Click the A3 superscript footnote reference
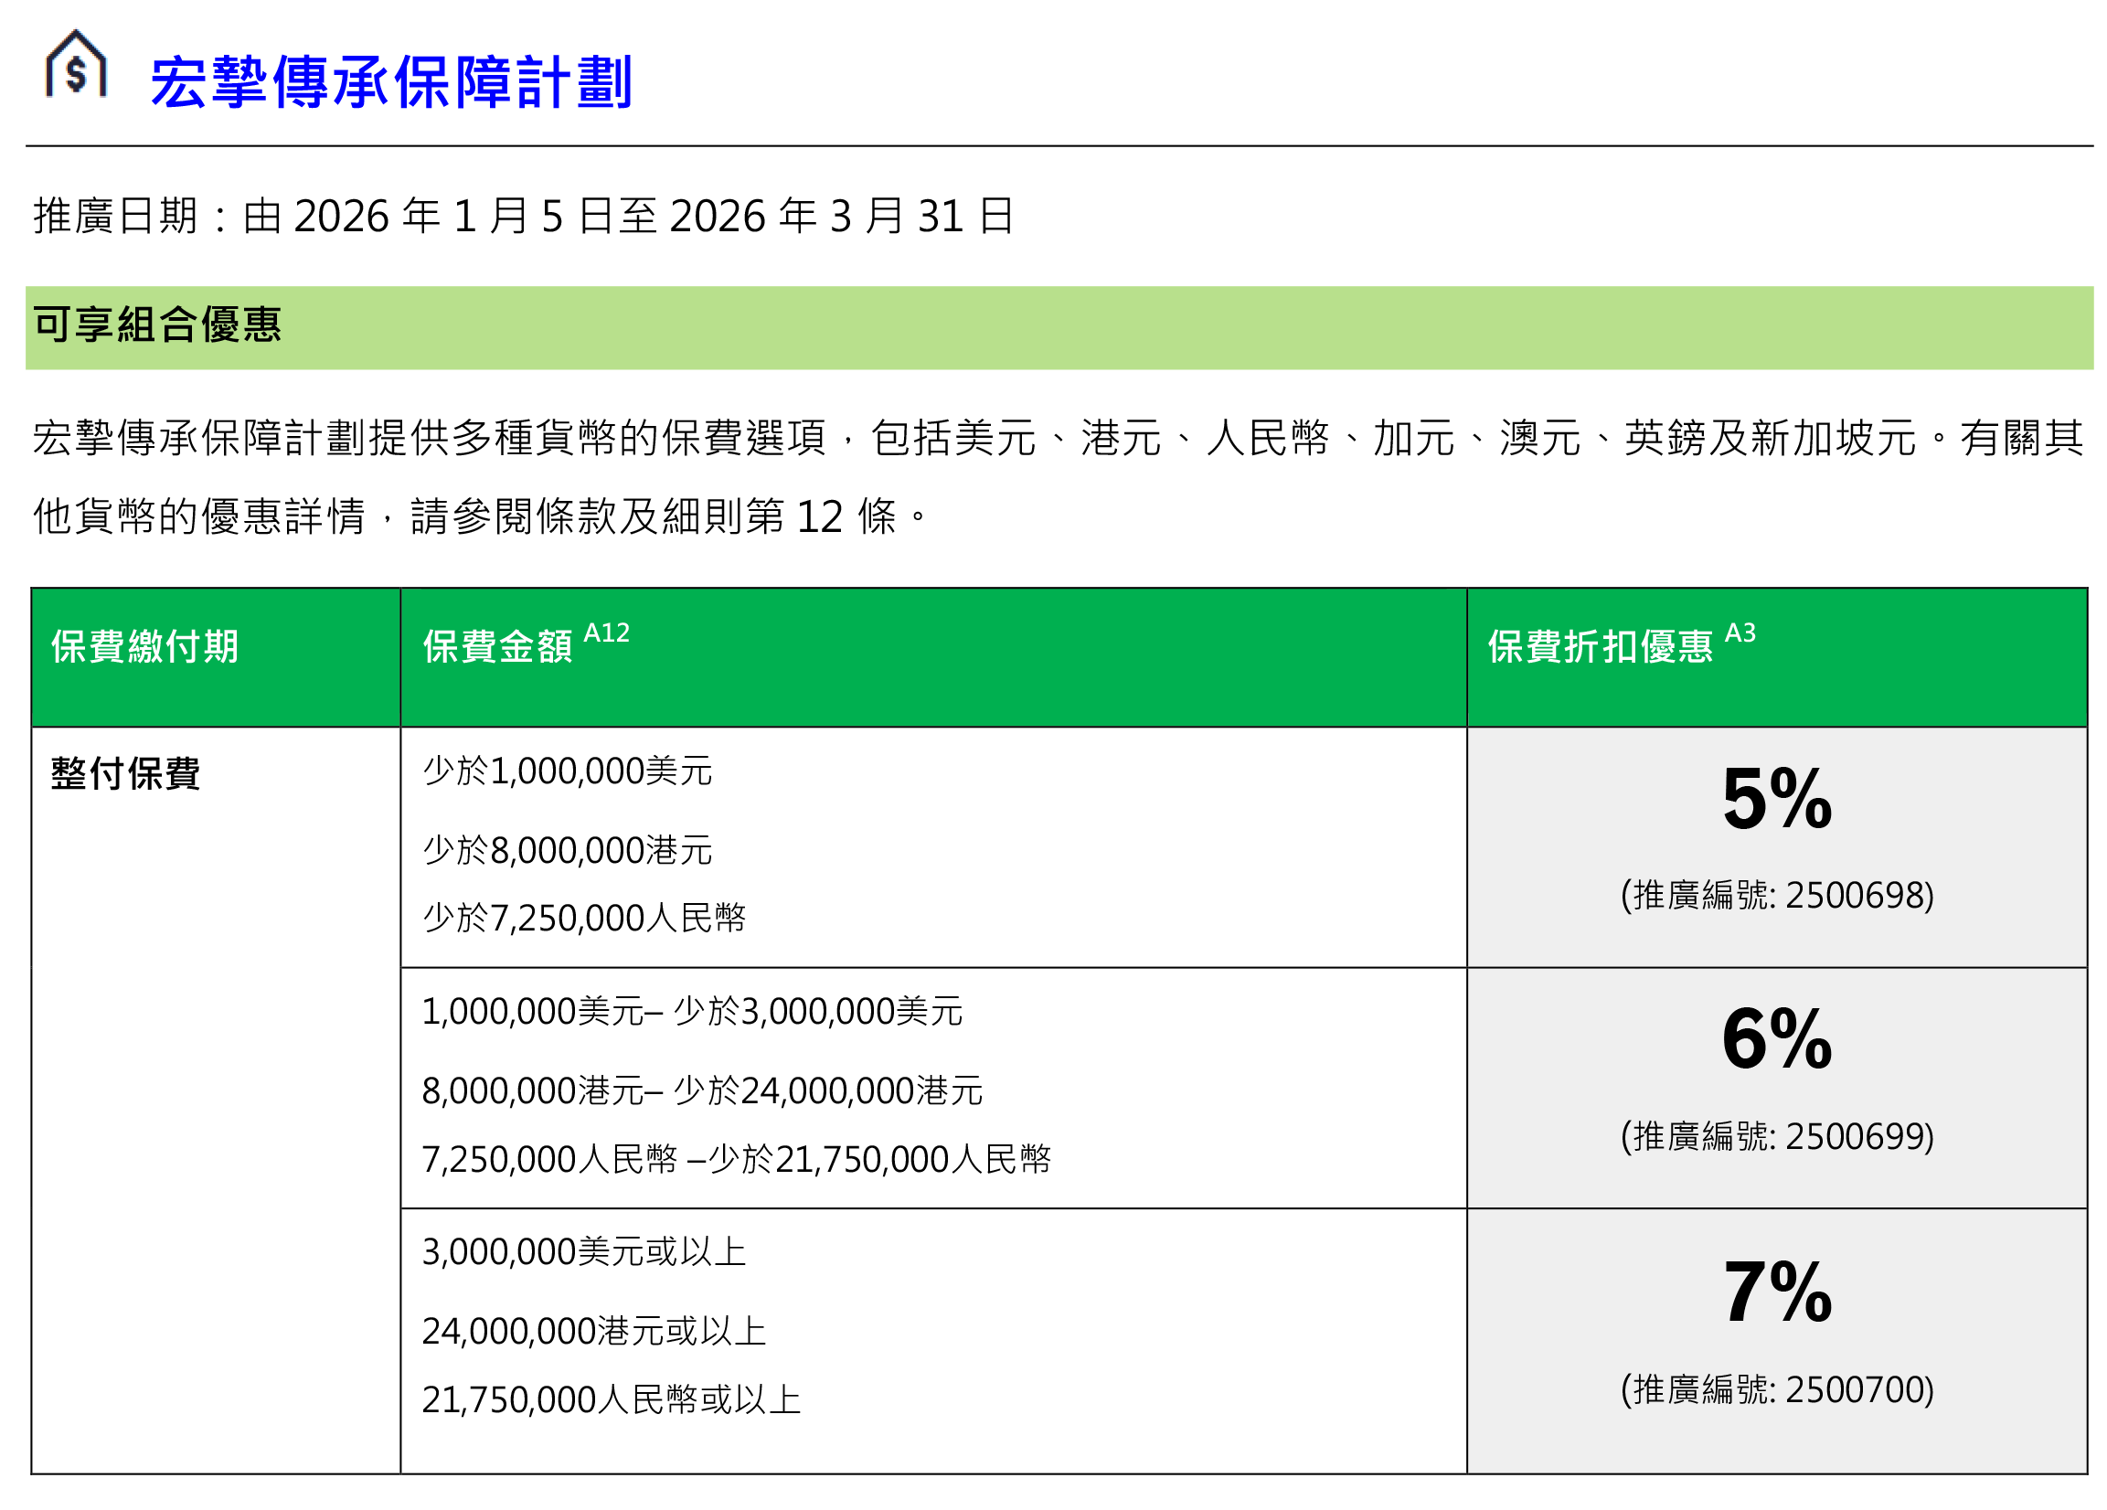This screenshot has width=2107, height=1510. 1740,633
